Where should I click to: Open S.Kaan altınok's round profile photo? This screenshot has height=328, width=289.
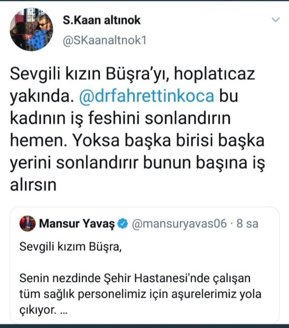tap(31, 29)
